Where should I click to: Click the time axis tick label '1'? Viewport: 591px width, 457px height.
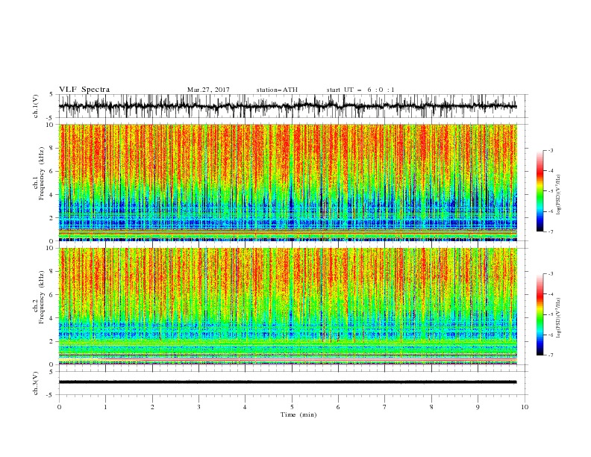point(105,407)
